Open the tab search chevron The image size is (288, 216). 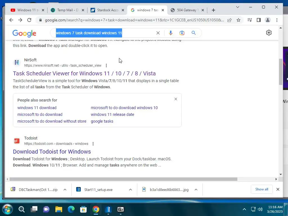click(237, 7)
